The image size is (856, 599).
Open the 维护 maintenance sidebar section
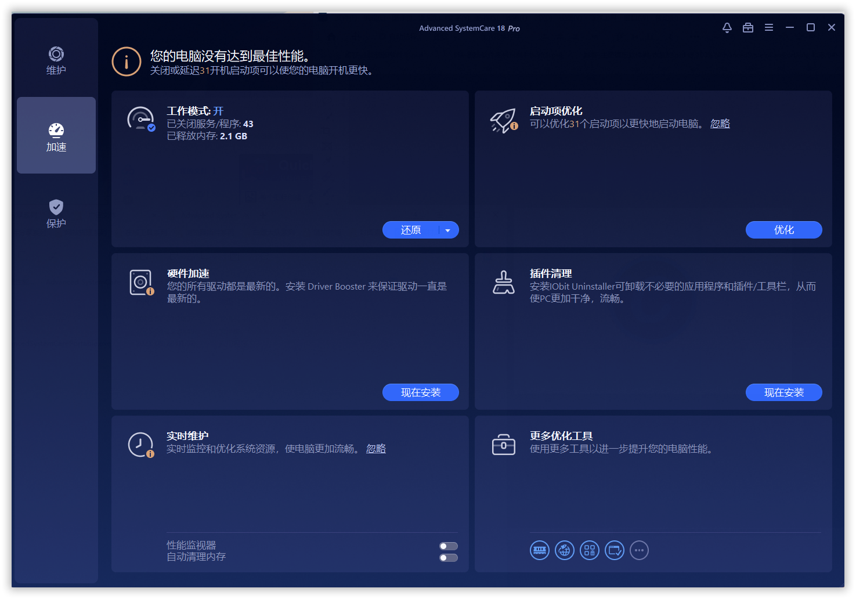point(56,61)
